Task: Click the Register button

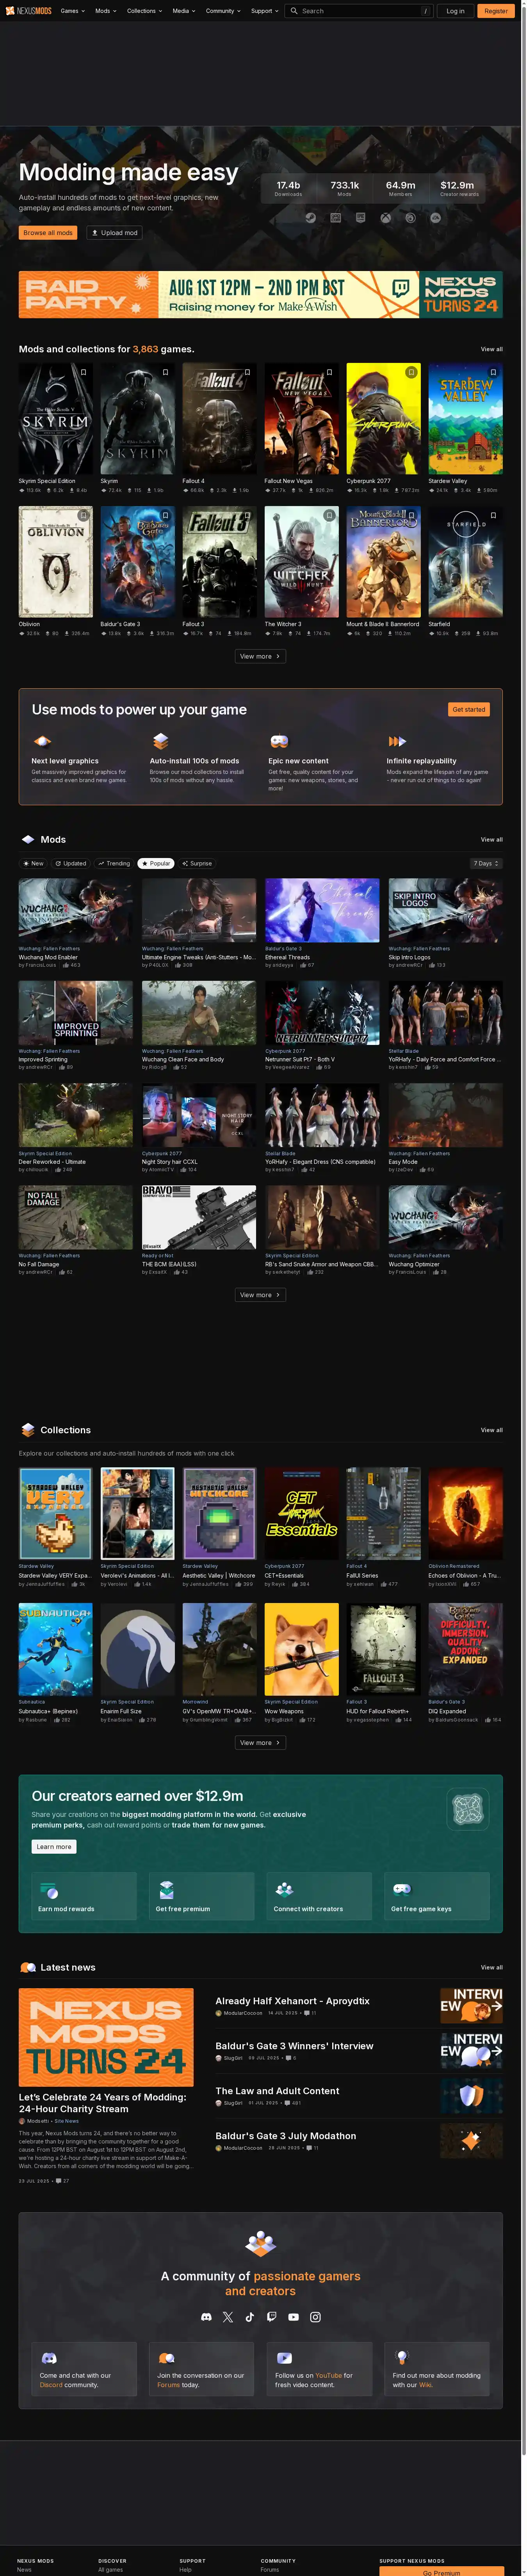Action: pos(495,11)
